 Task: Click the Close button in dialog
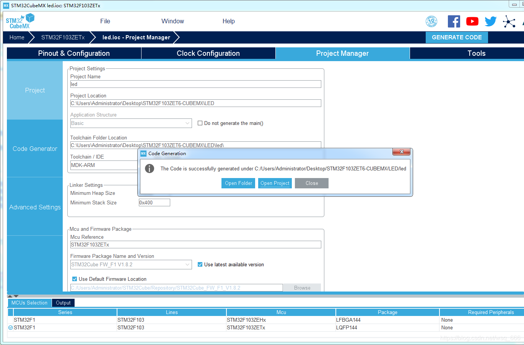click(312, 183)
